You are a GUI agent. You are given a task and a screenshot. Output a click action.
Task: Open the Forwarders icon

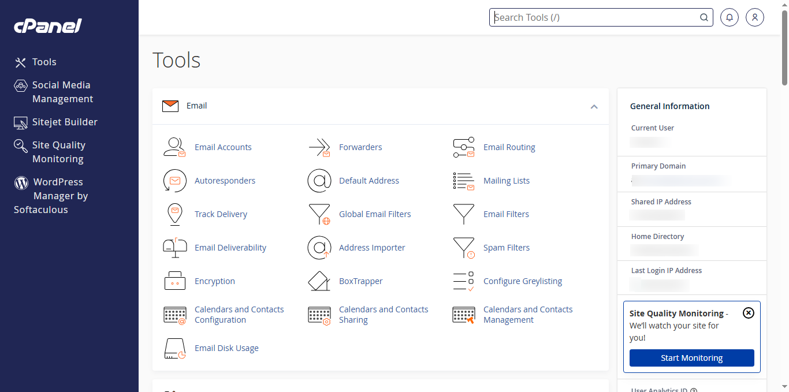pos(319,147)
